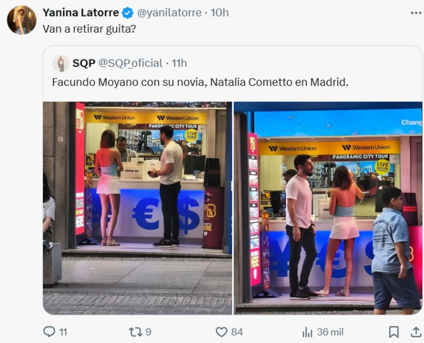Click the 10h tweet timestamp
This screenshot has width=424, height=343.
pyautogui.click(x=220, y=13)
